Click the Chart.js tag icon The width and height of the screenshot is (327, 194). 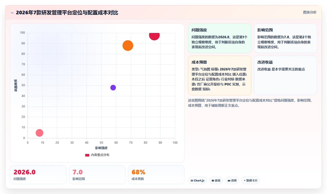click(x=192, y=181)
